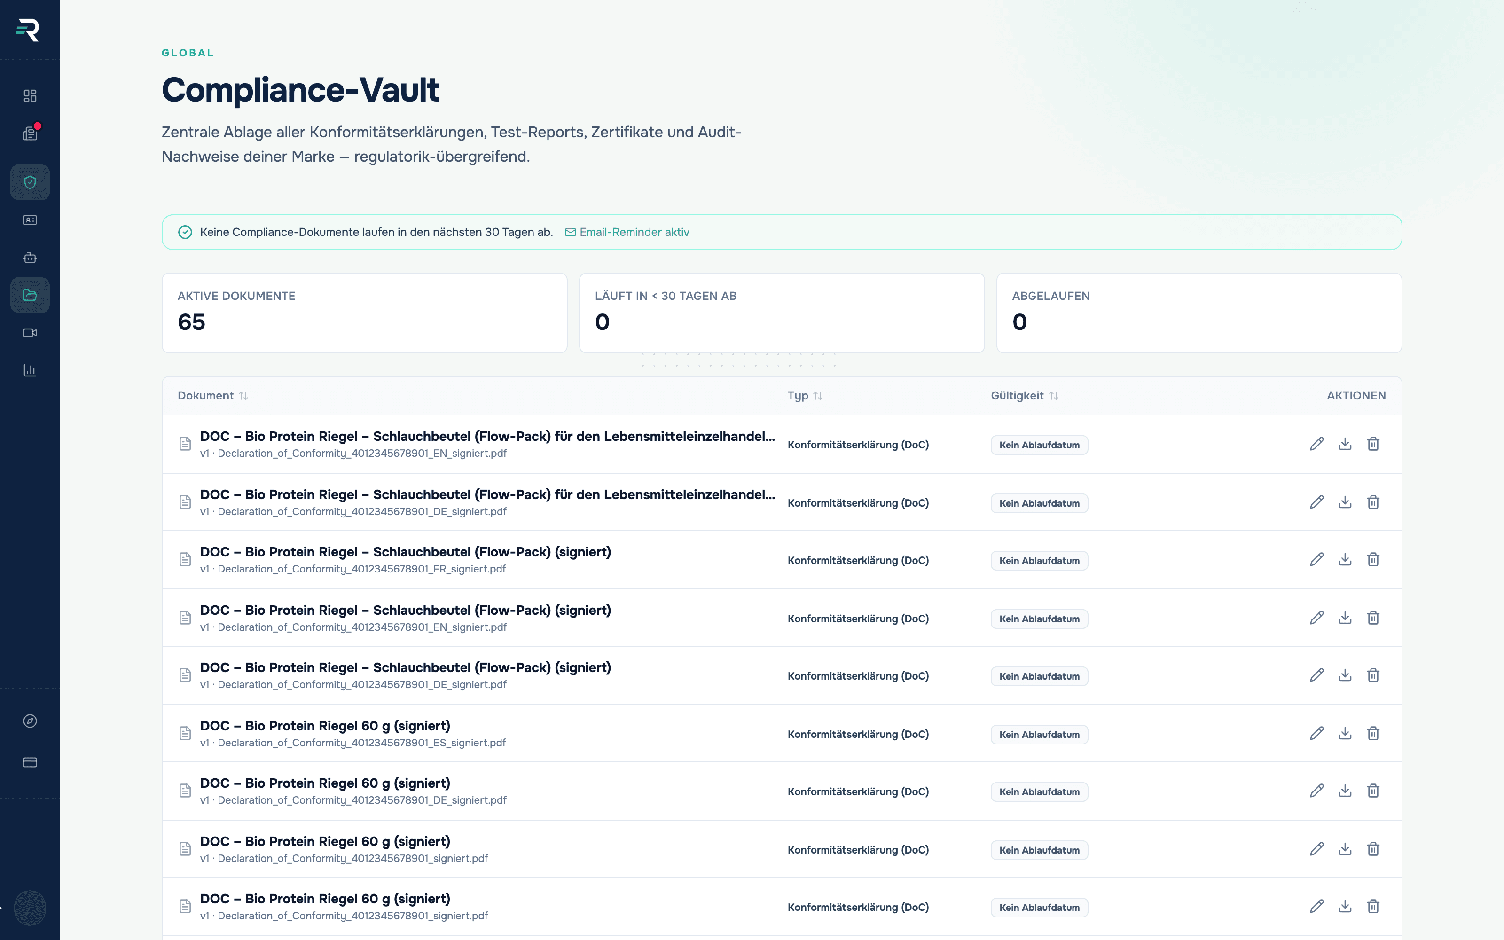Select the open folder icon in sidebar
The image size is (1504, 940).
tap(30, 295)
